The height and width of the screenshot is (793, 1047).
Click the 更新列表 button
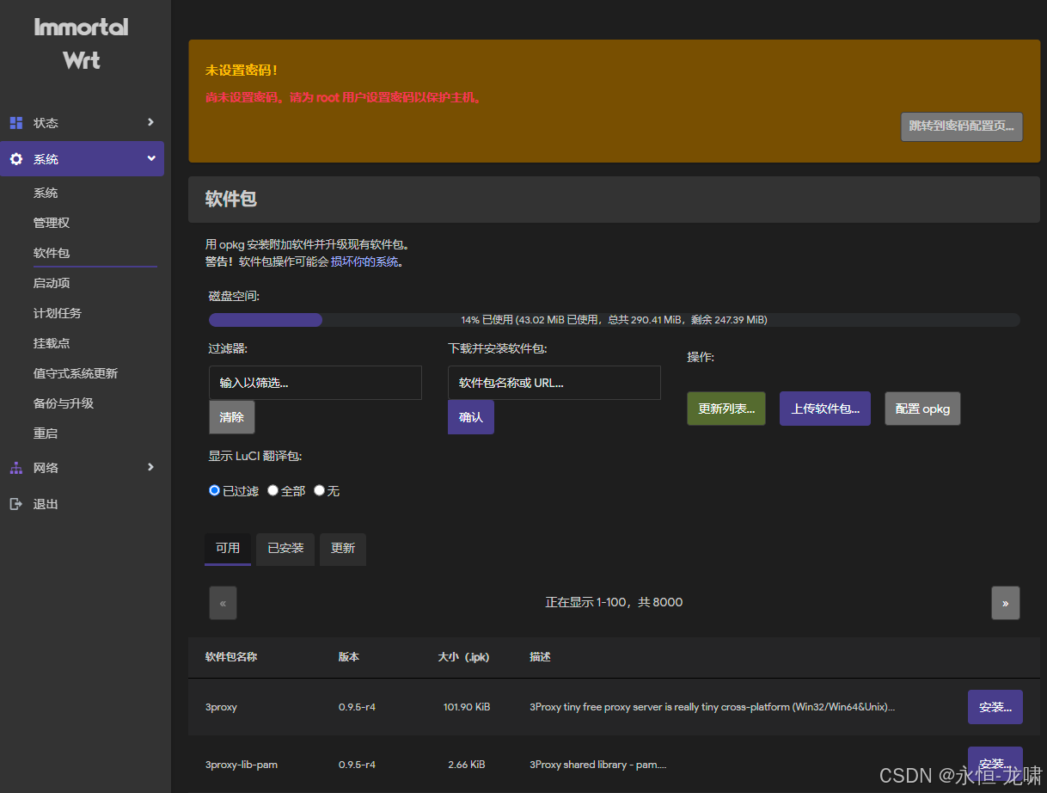click(x=726, y=409)
